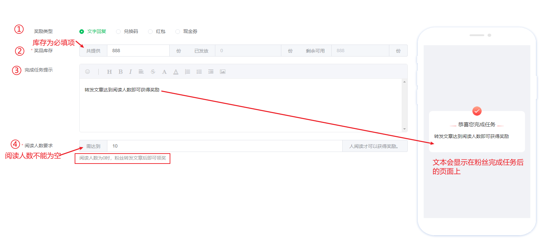Choose the 红包 reward type
Viewport: 548px width, 238px height.
click(150, 32)
